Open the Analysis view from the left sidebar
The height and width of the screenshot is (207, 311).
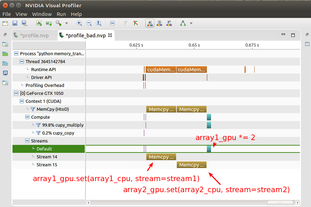[5, 44]
